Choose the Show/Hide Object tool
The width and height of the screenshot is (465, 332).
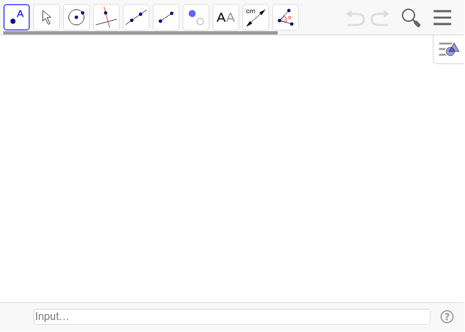(x=196, y=17)
